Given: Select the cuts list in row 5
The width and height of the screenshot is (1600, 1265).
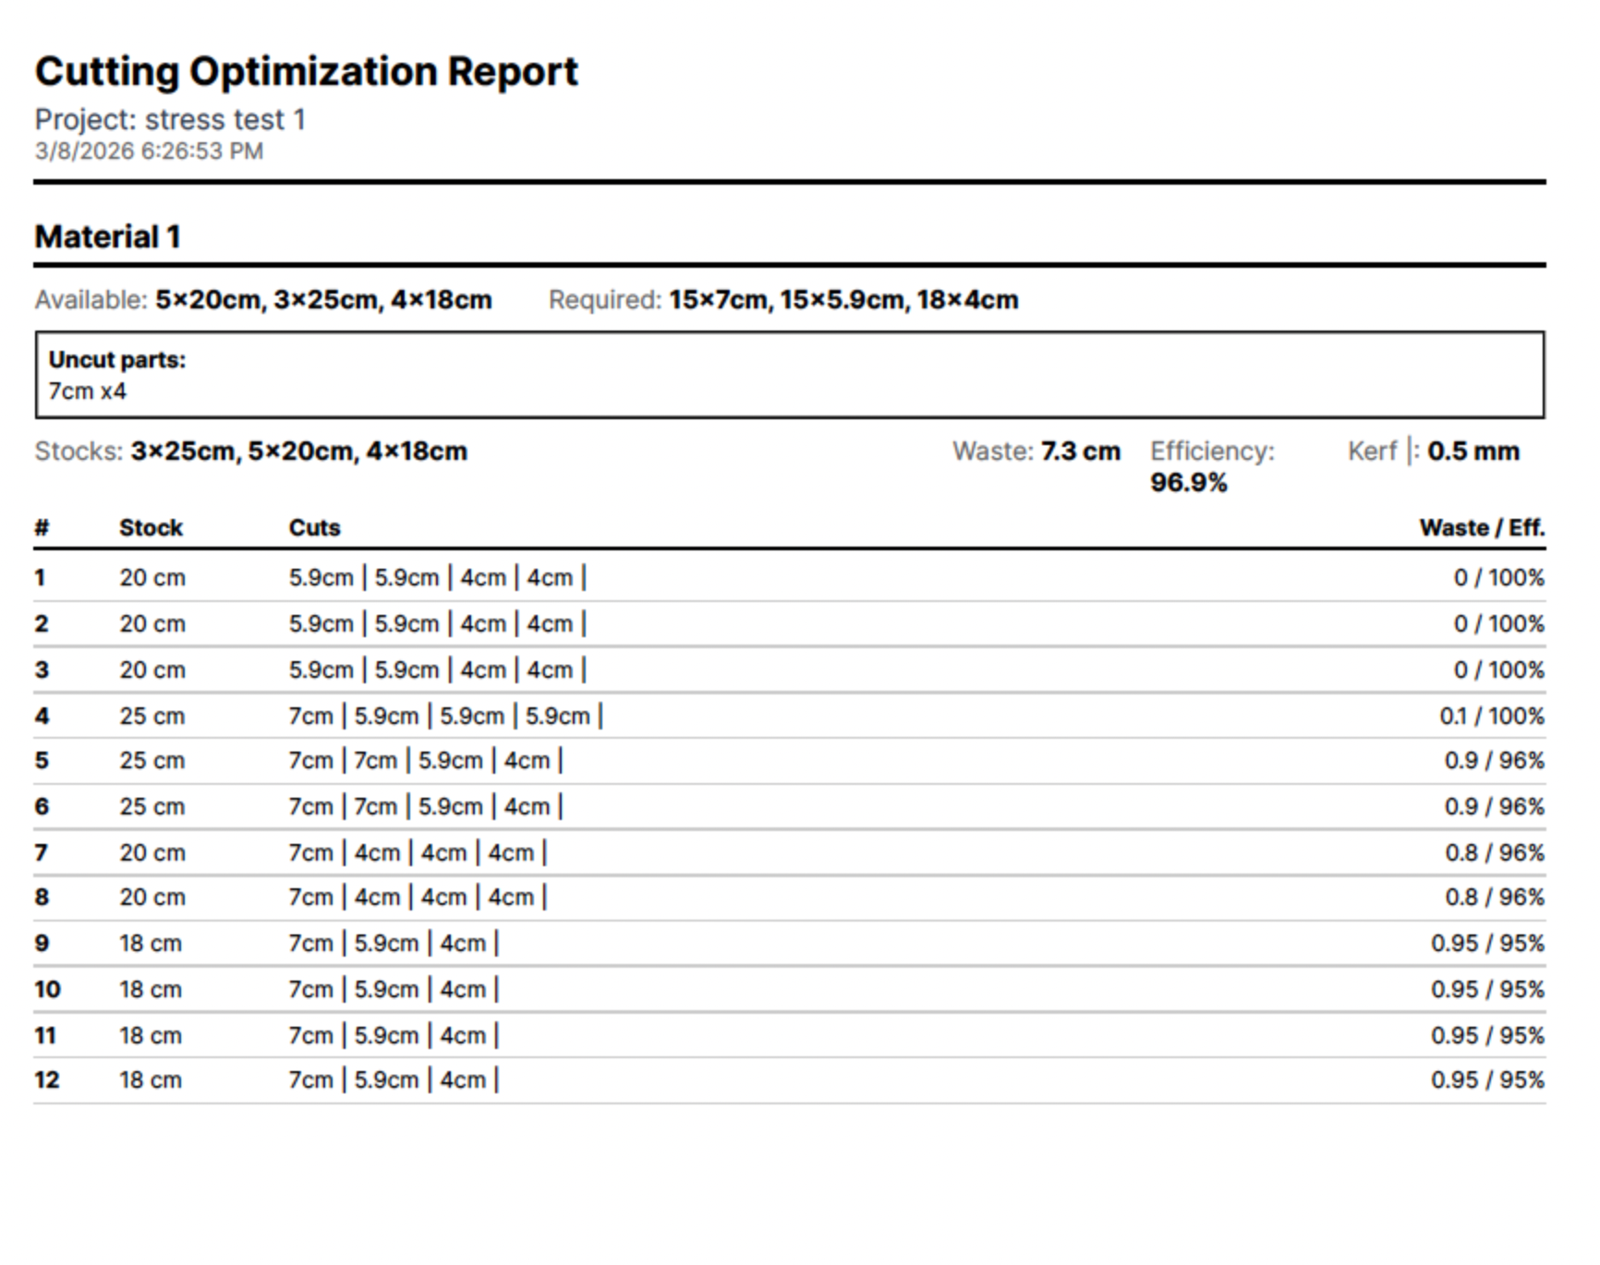Looking at the screenshot, I should click(426, 761).
